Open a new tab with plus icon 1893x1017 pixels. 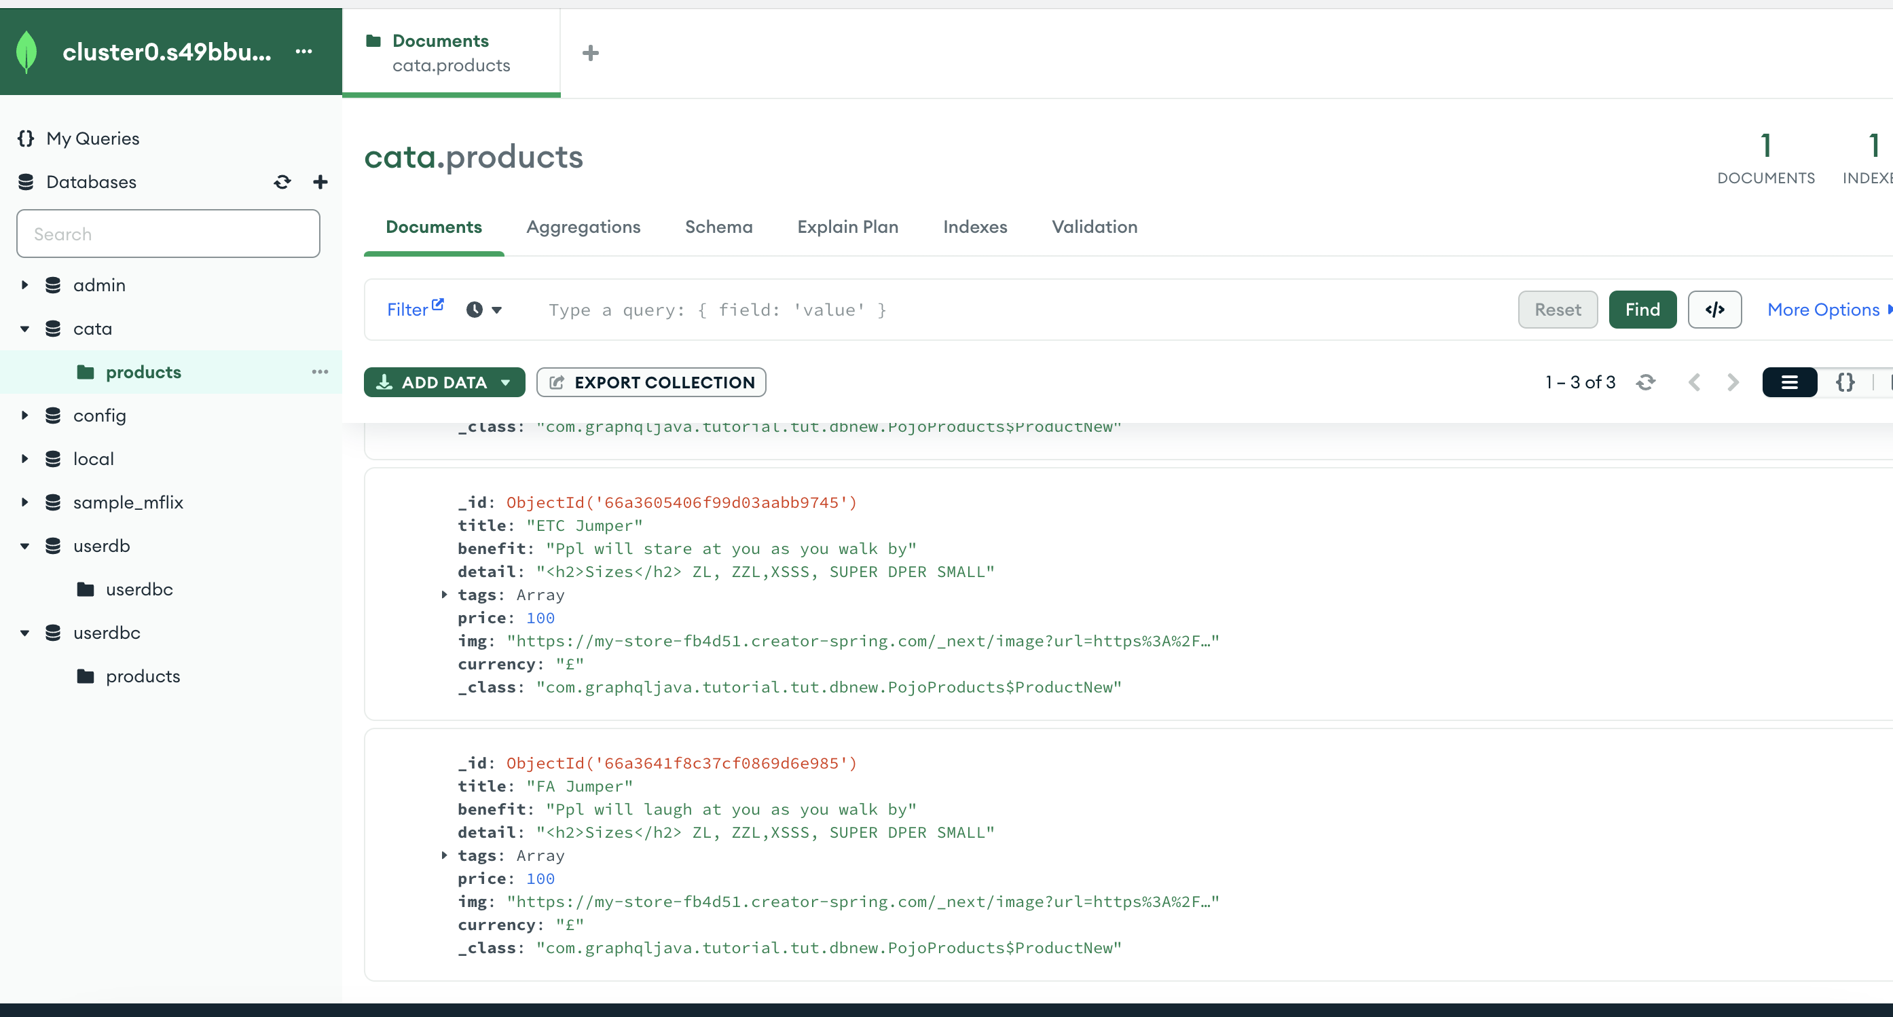coord(590,53)
